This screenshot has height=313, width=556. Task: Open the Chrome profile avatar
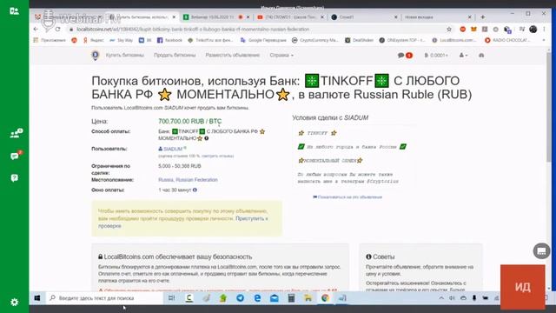[533, 29]
